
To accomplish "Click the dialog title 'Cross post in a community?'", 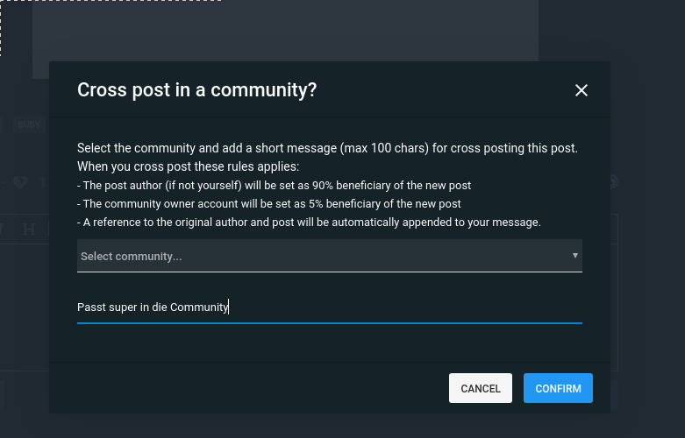I will pyautogui.click(x=196, y=89).
